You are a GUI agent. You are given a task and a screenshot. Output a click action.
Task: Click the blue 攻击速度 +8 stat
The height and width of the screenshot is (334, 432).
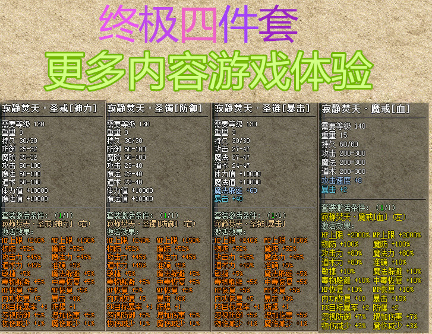[341, 180]
